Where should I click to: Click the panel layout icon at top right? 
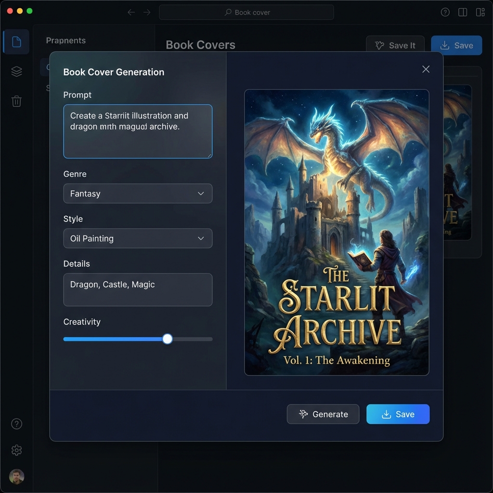point(480,12)
